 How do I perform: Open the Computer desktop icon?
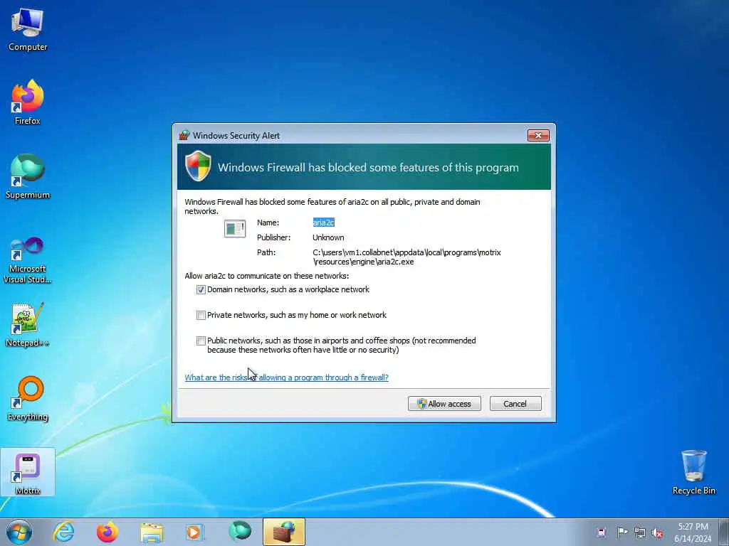click(x=28, y=29)
